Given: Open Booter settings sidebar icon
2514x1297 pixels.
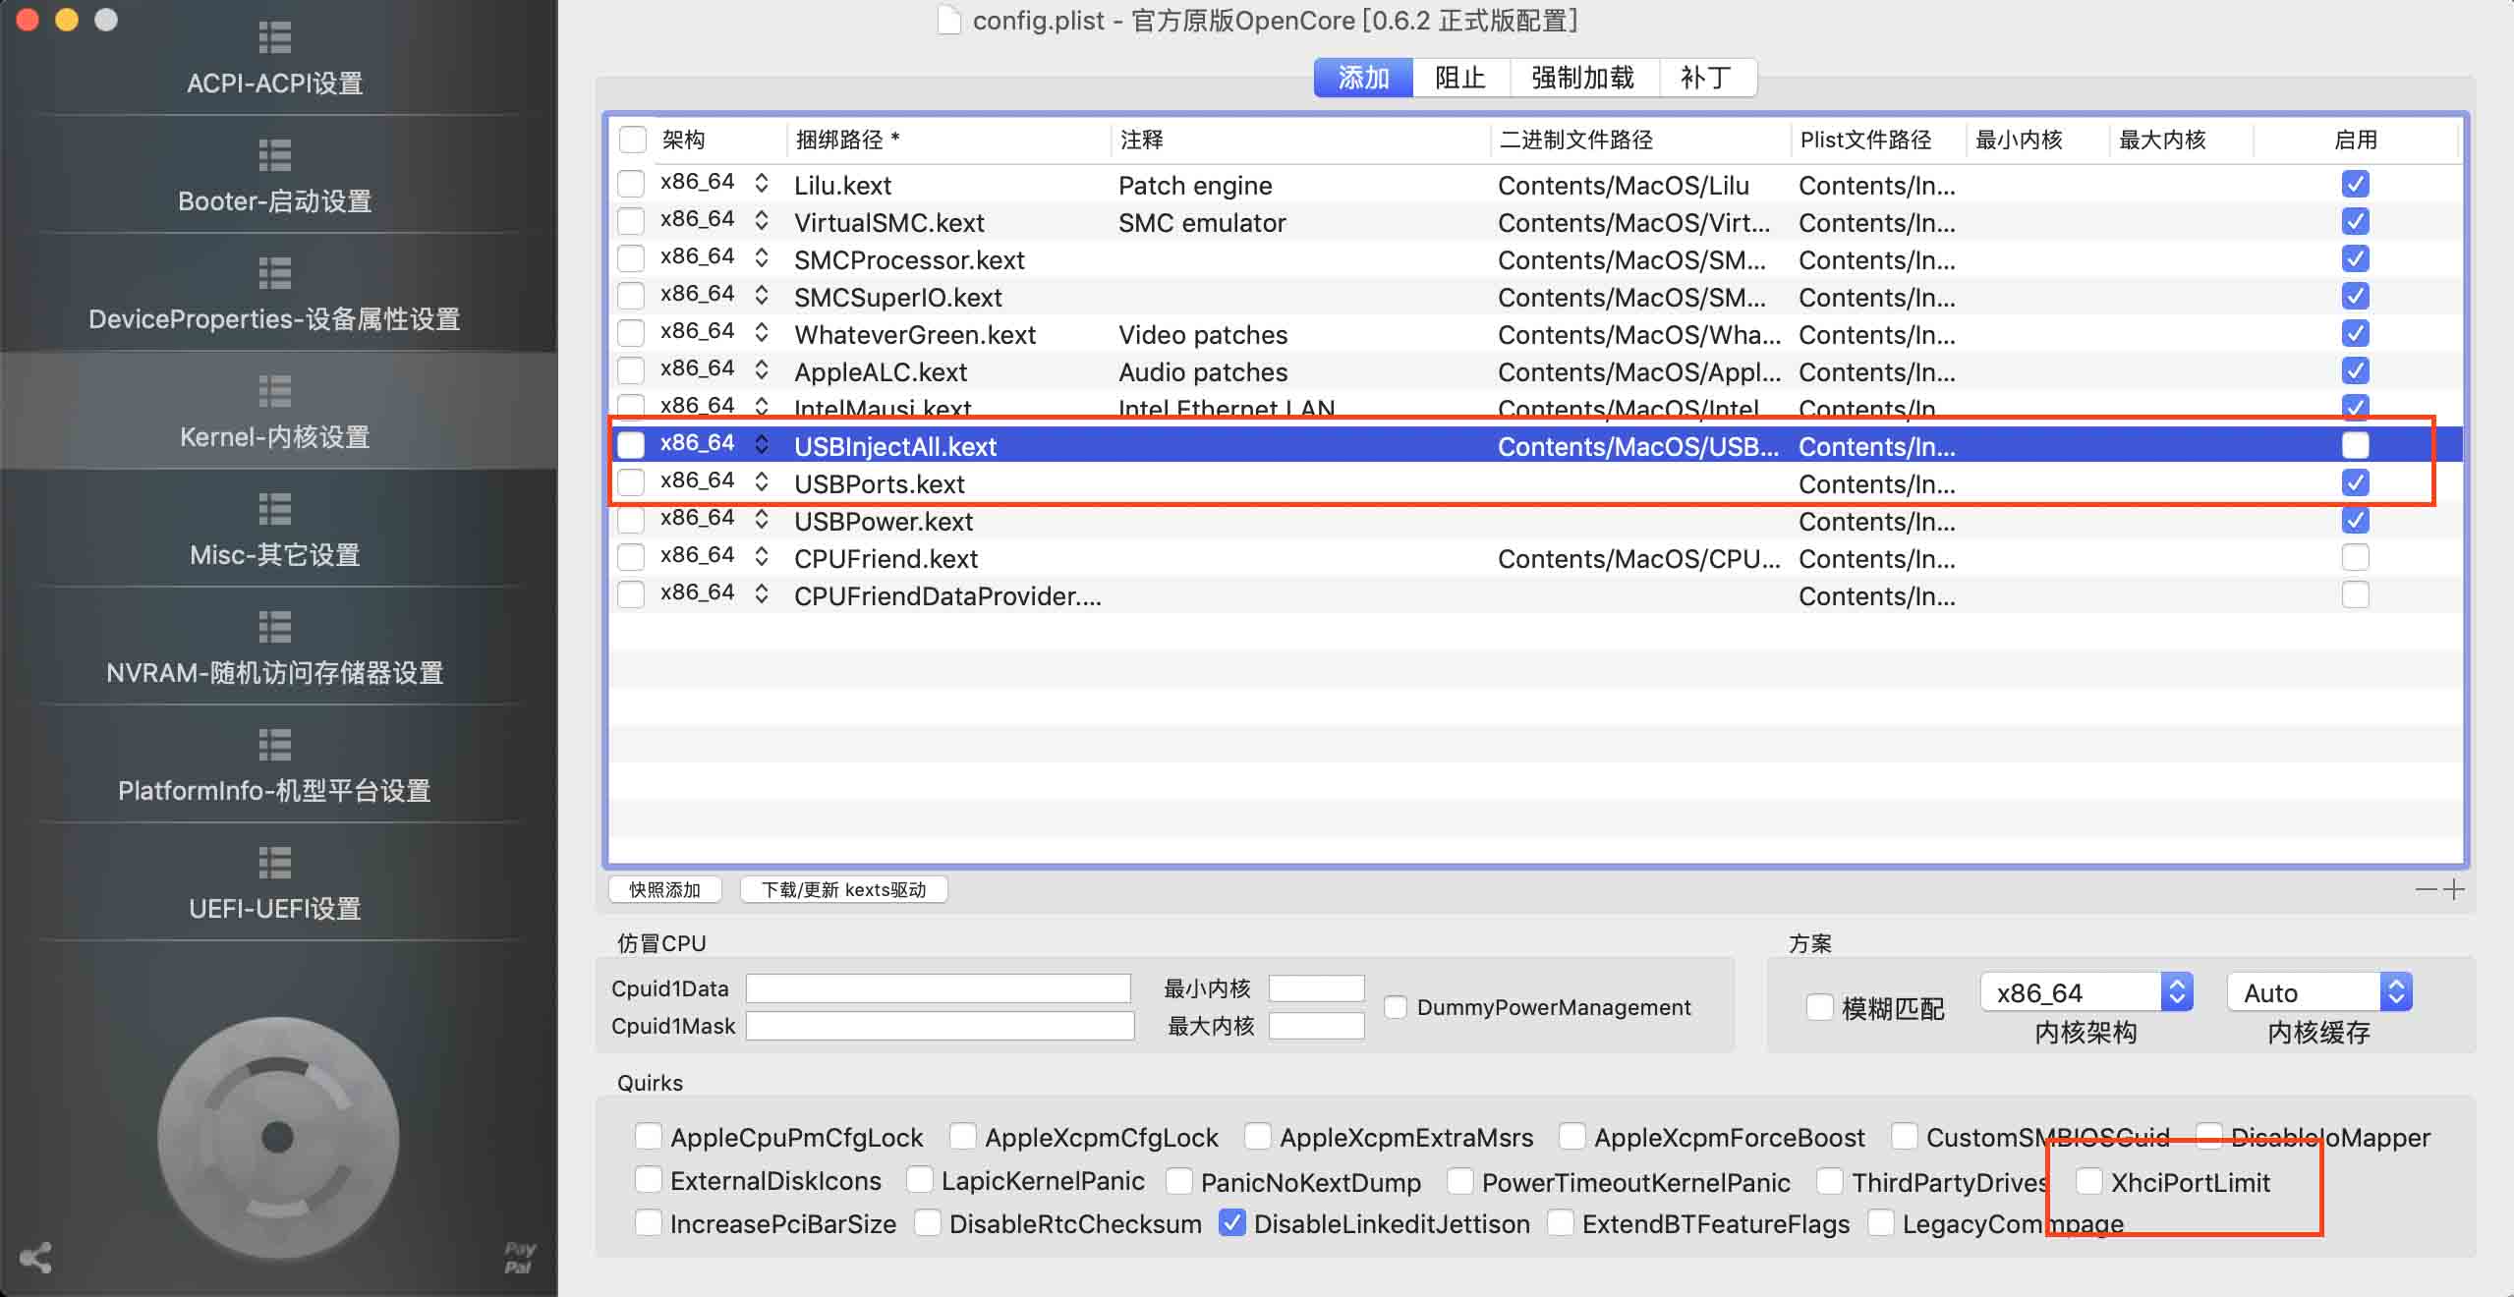Looking at the screenshot, I should [274, 155].
